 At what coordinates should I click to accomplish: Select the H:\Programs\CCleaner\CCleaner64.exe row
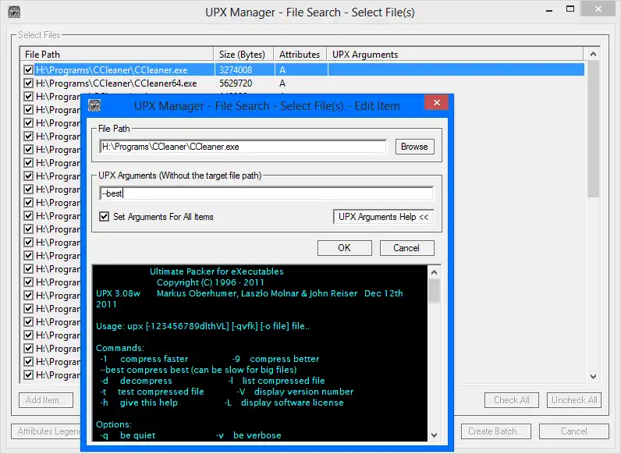(303, 83)
